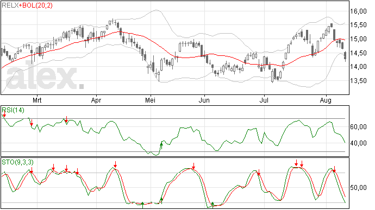Viewport: 375px width, 210px height.
Task: Select the RSI(14) indicator label
Action: 13,110
